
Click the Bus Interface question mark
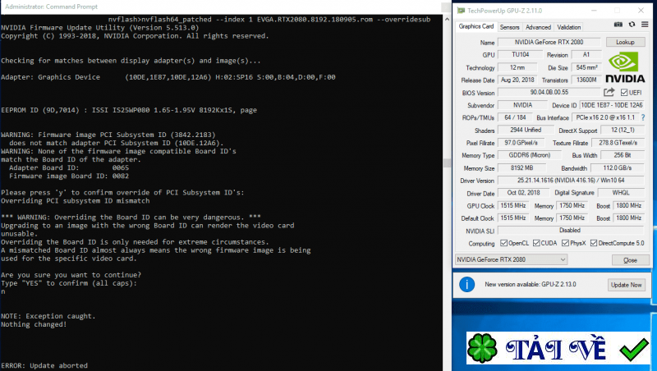coord(643,117)
